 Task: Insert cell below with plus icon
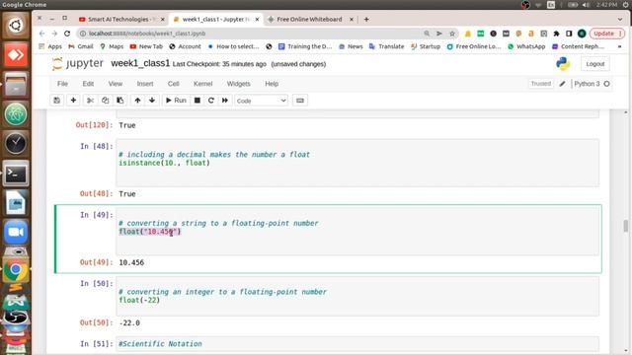pyautogui.click(x=73, y=101)
